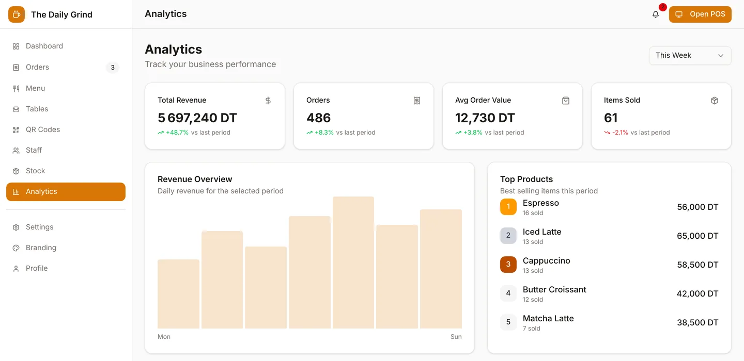Viewport: 744px width, 361px height.
Task: Click the Mon axis label
Action: click(164, 337)
